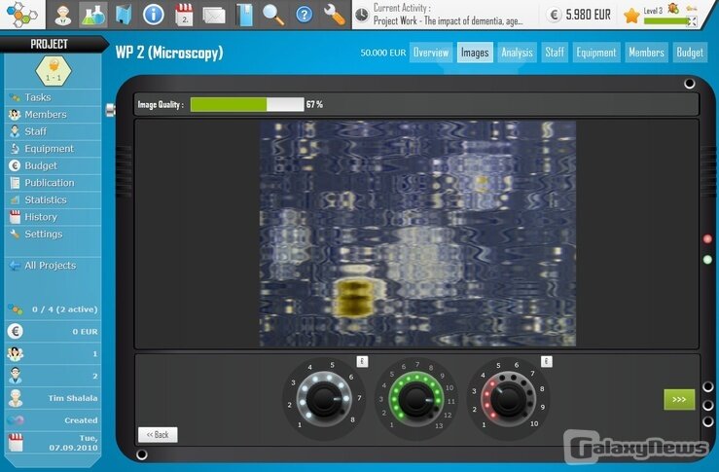Select Statistics in the project sidebar
The width and height of the screenshot is (719, 472).
click(x=45, y=200)
